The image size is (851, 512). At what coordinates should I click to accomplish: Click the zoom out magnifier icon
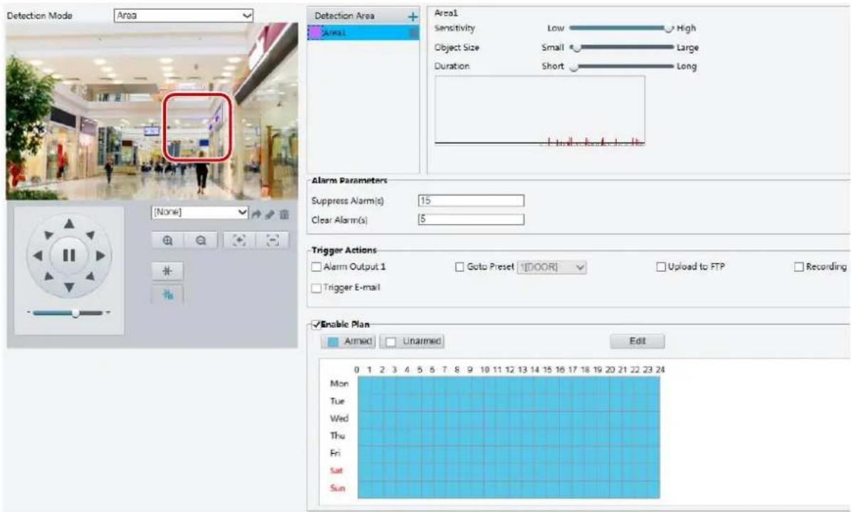tap(201, 240)
